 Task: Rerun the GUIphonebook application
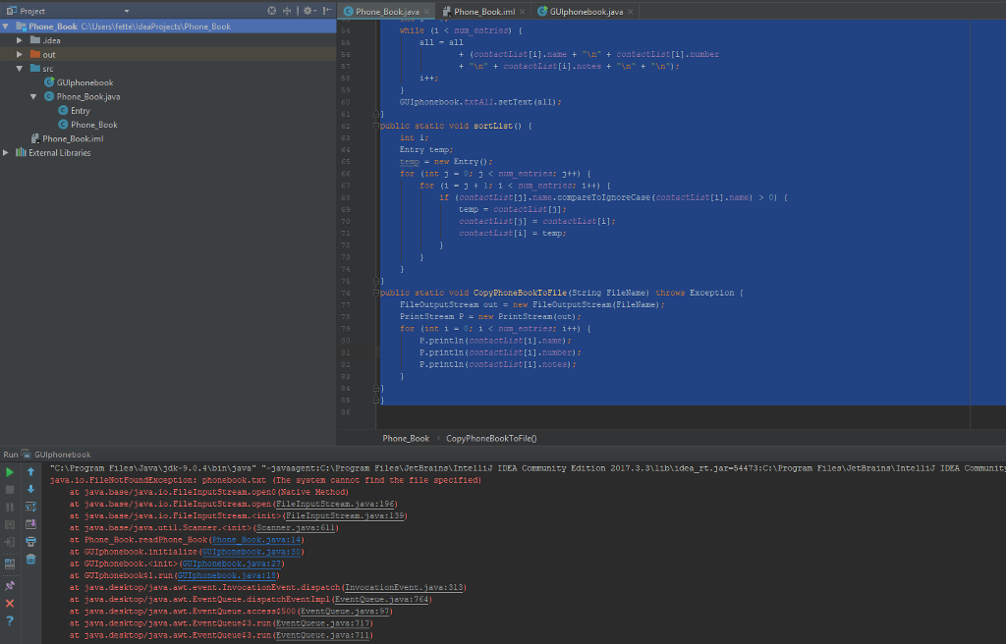(x=9, y=472)
